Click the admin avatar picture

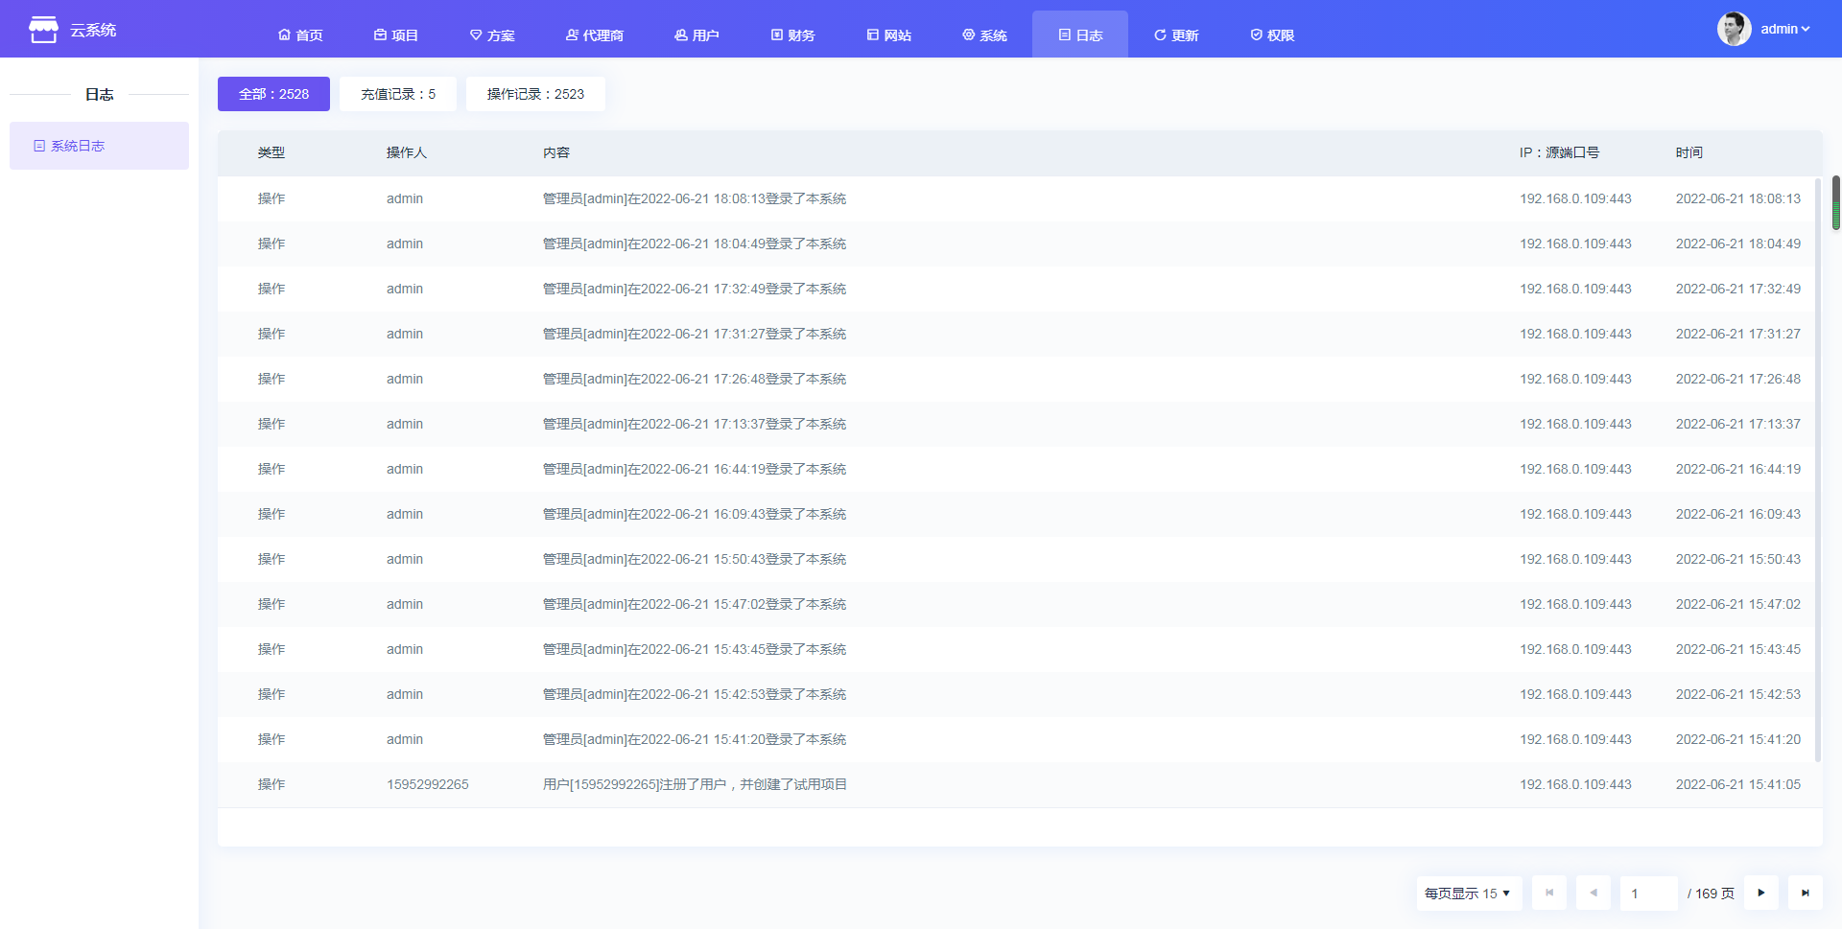(1734, 29)
